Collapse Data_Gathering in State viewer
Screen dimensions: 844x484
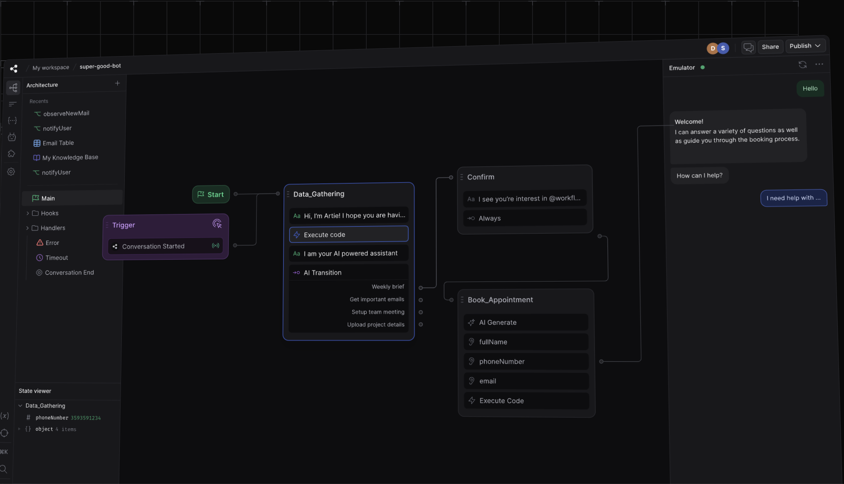20,406
